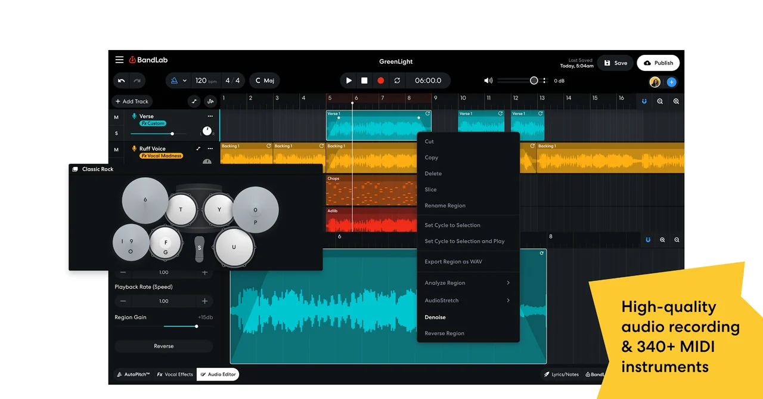The image size is (763, 399).
Task: Select the Audio Editor tab
Action: 218,375
